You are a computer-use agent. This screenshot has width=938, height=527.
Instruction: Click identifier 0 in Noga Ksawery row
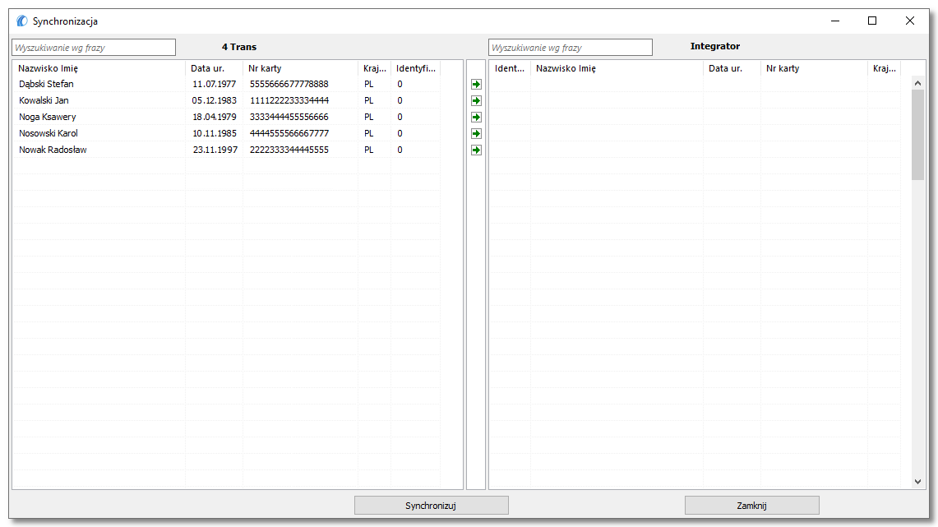tap(400, 118)
